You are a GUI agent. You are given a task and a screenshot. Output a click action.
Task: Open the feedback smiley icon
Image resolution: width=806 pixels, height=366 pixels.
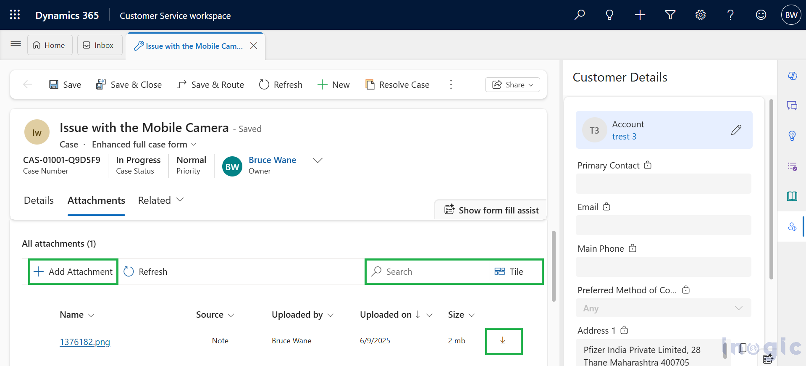[x=761, y=15]
